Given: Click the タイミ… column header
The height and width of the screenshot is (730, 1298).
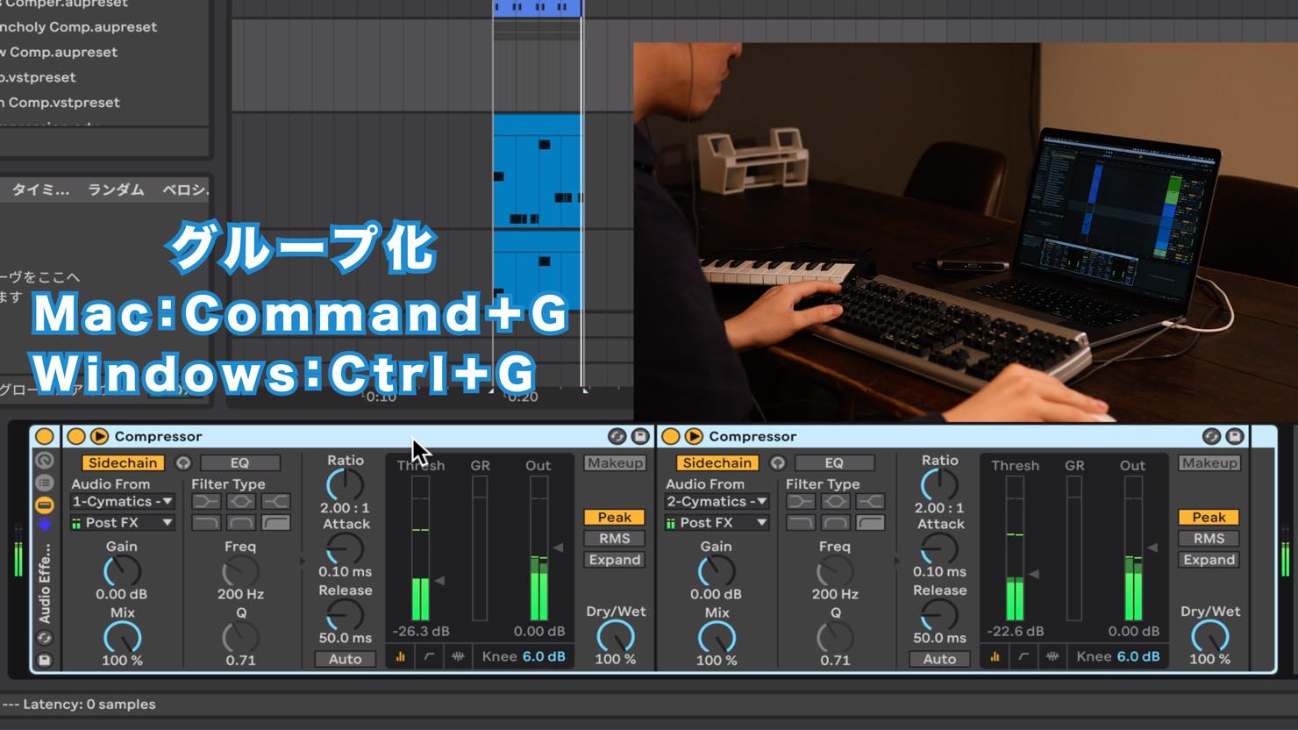Looking at the screenshot, I should [x=40, y=190].
